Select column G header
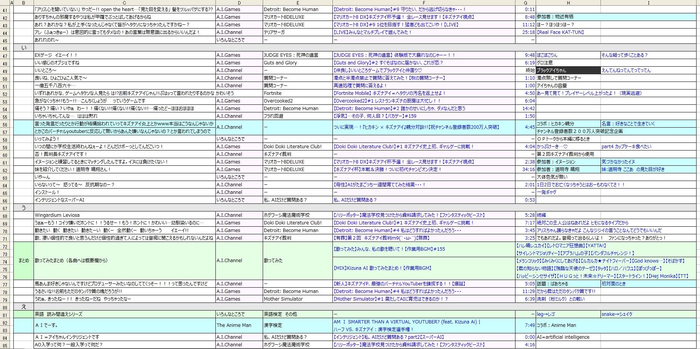This screenshot has width=700, height=349. 525,3
